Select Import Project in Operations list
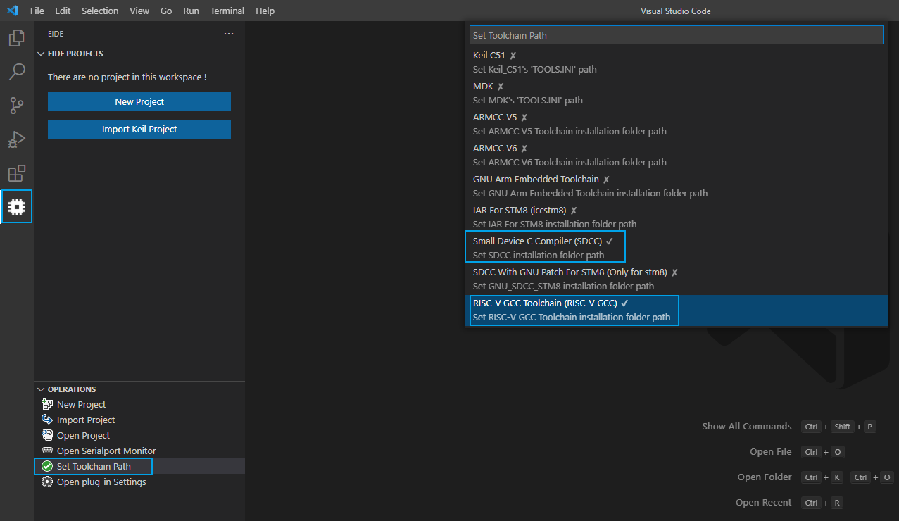 point(139,420)
